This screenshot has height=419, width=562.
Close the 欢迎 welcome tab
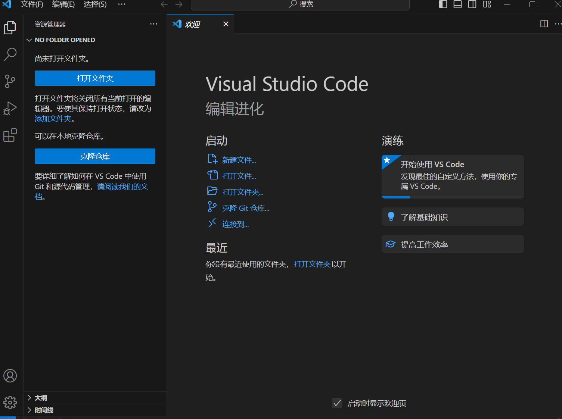click(226, 24)
